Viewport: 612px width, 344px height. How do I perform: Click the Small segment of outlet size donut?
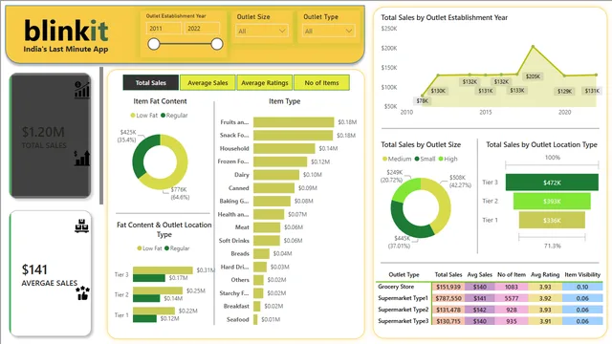pyautogui.click(x=408, y=221)
